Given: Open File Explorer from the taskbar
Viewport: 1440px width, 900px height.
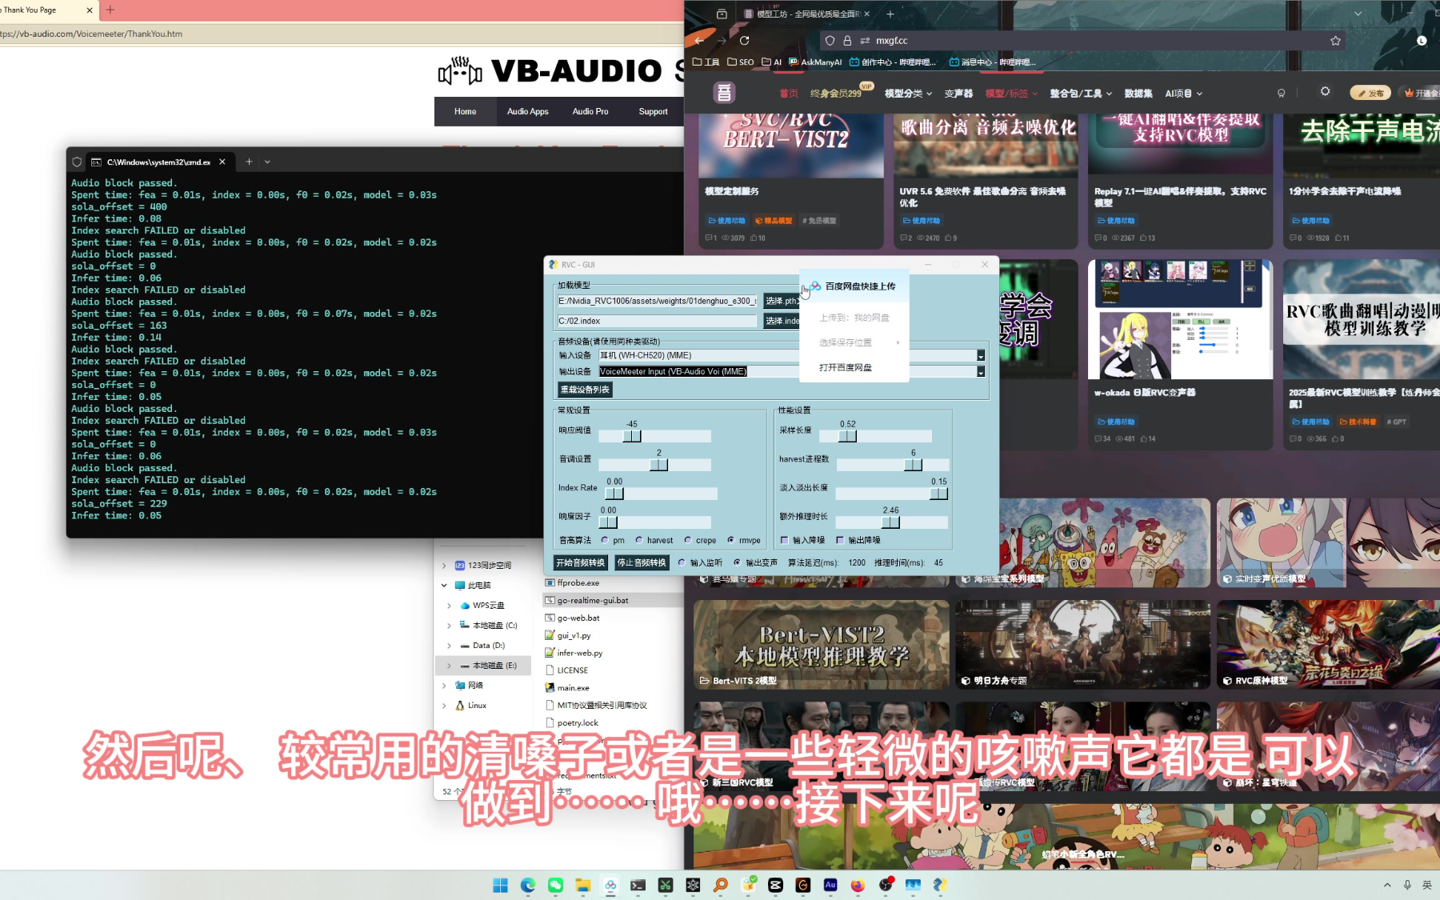Looking at the screenshot, I should click(582, 885).
